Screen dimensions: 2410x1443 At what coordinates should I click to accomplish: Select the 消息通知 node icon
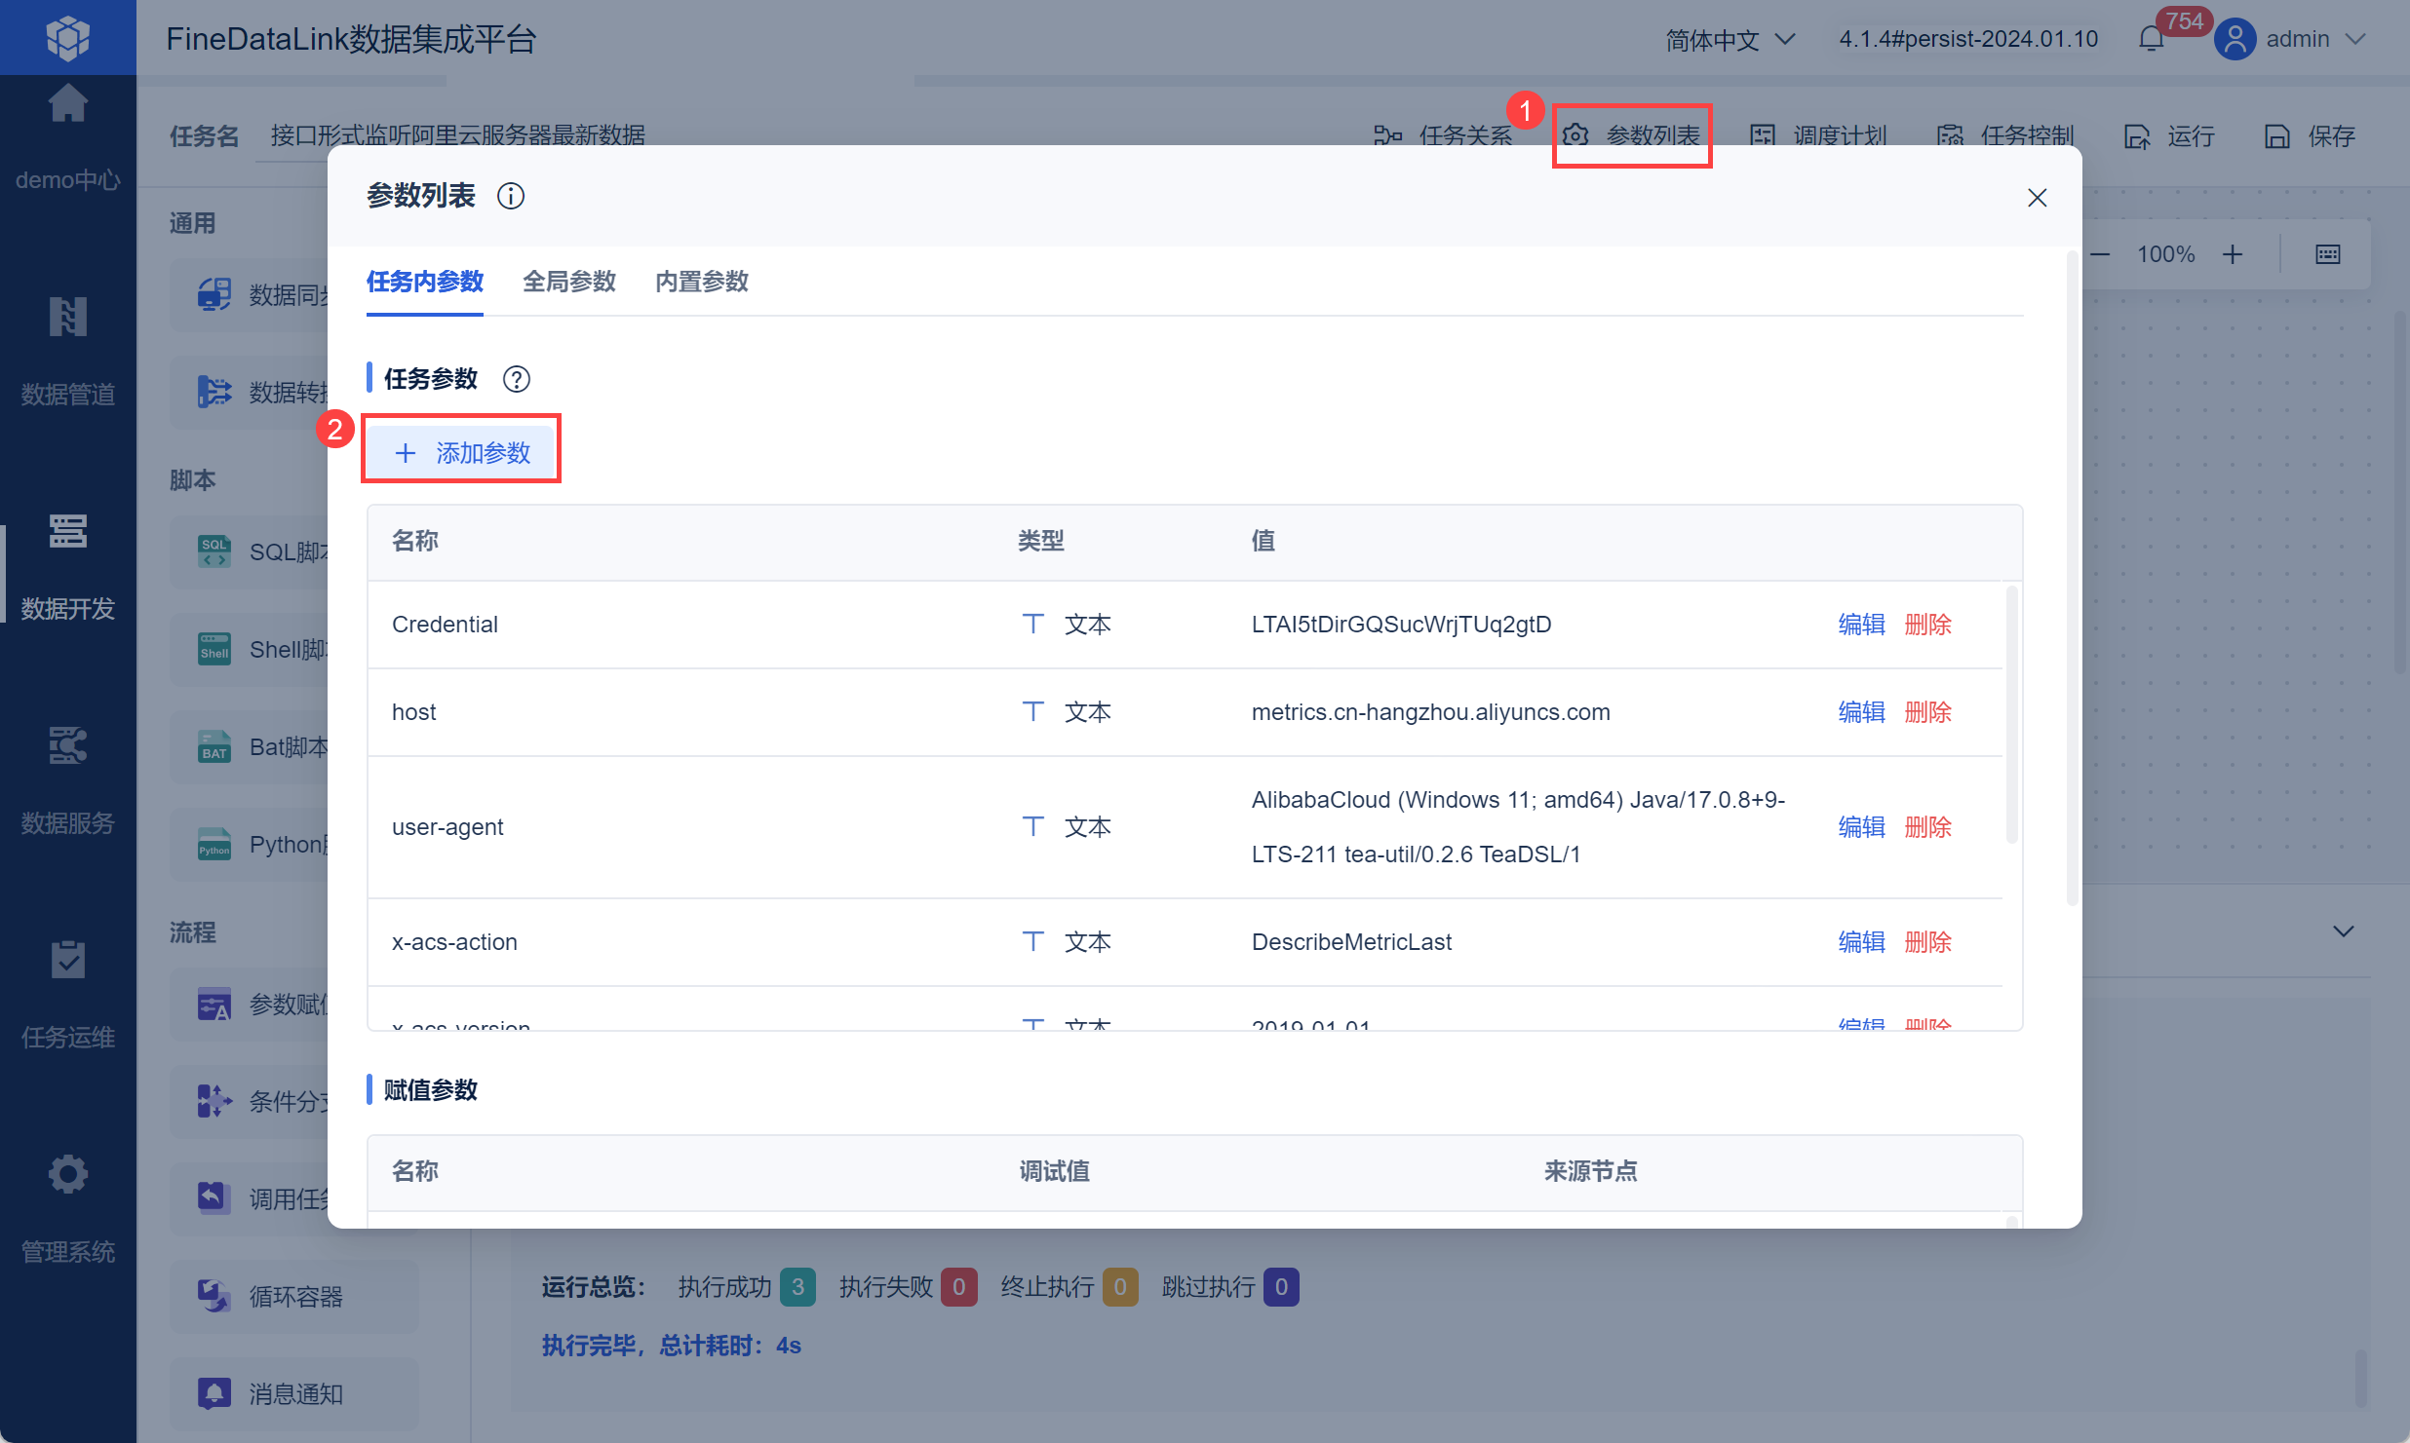(x=214, y=1393)
